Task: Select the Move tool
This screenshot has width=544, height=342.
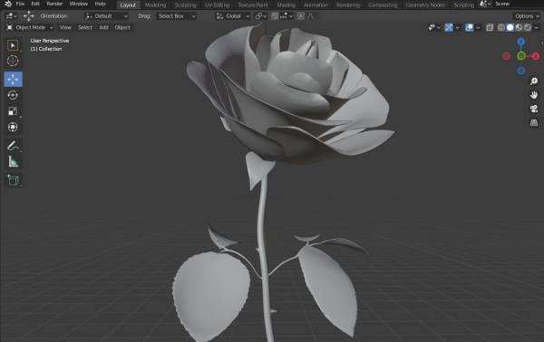Action: tap(14, 80)
